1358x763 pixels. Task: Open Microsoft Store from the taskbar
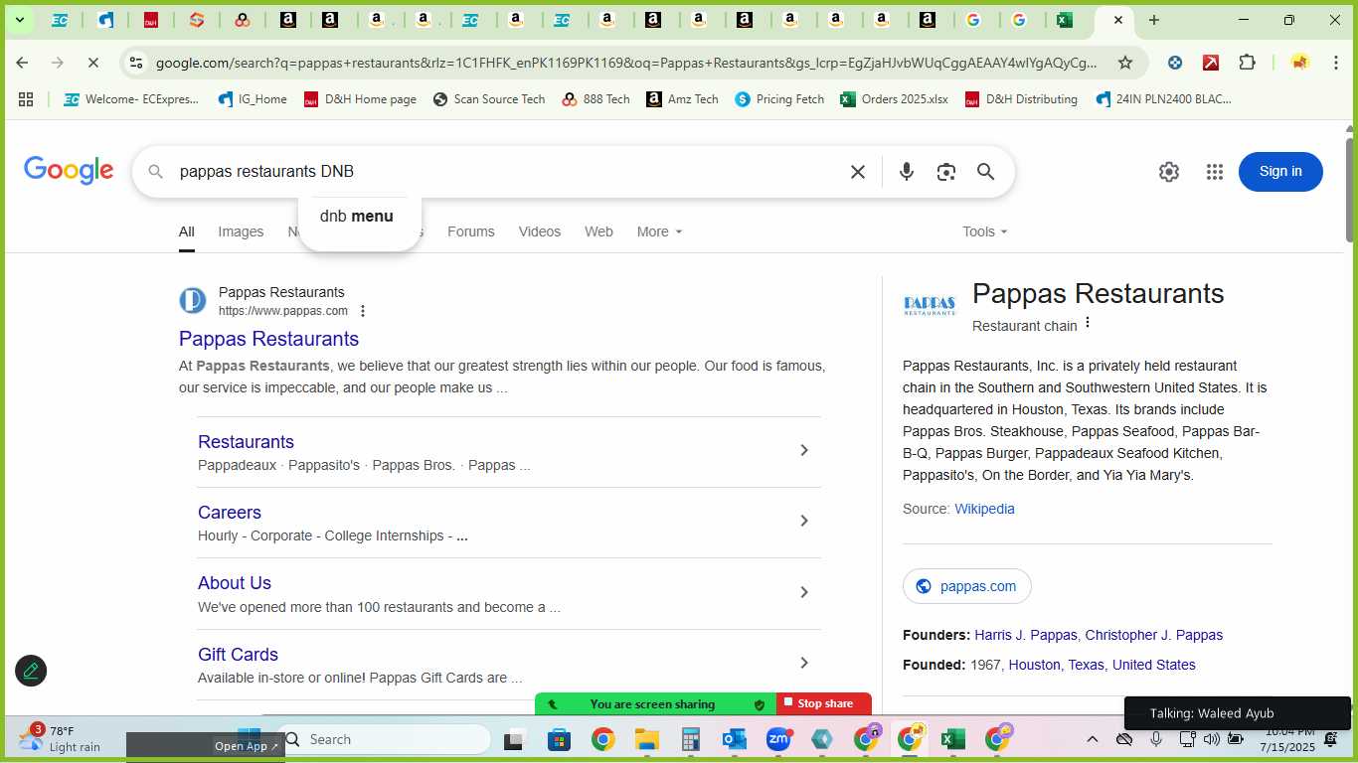559,739
